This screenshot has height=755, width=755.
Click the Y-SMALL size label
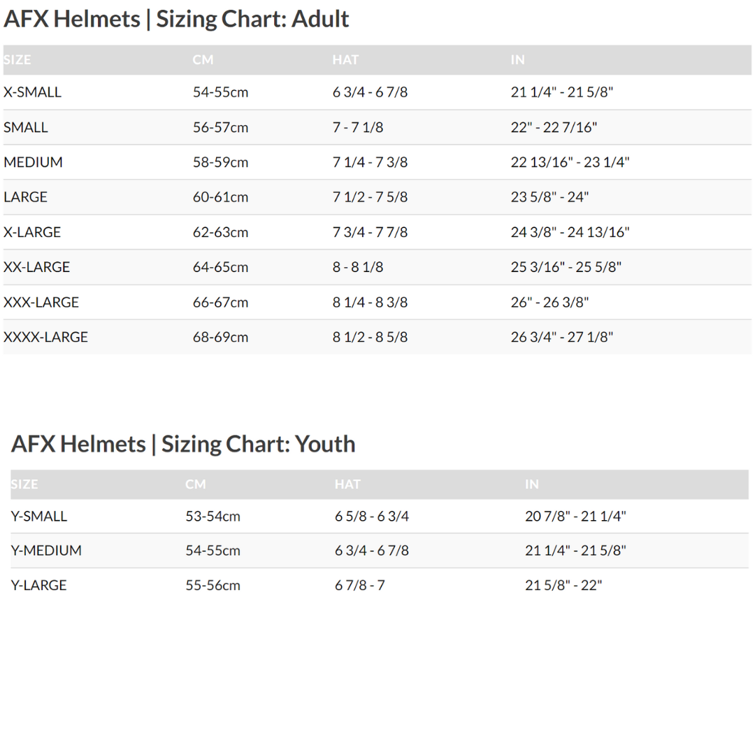(39, 517)
